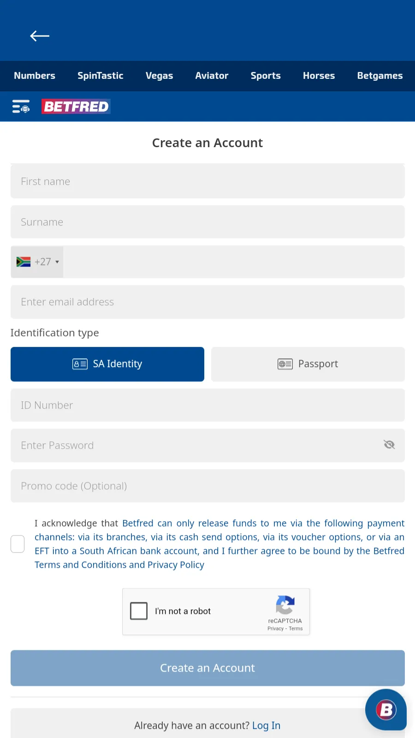Open the floating Betfred chat bubble

pyautogui.click(x=386, y=709)
